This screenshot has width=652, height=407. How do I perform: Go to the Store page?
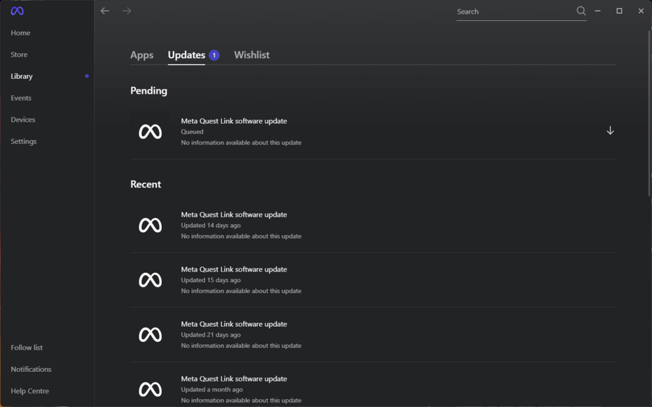tap(20, 55)
